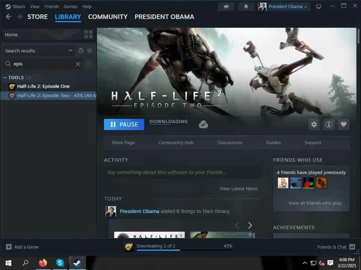Go forward with the right arrow
This screenshot has height=270, width=361.
tap(20, 17)
